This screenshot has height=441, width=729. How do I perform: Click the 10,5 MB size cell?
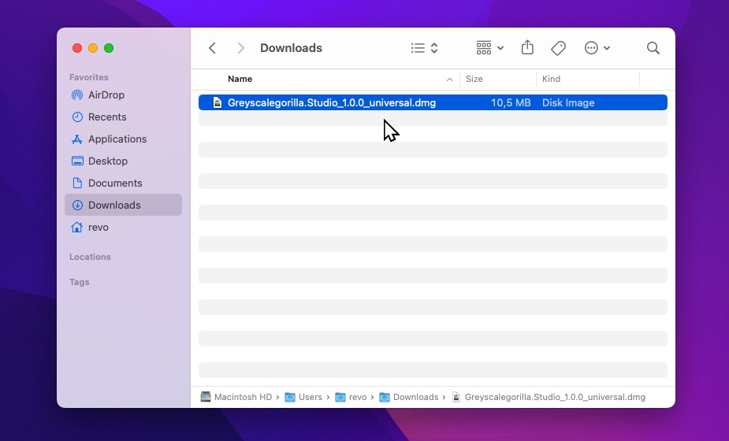[x=511, y=102]
